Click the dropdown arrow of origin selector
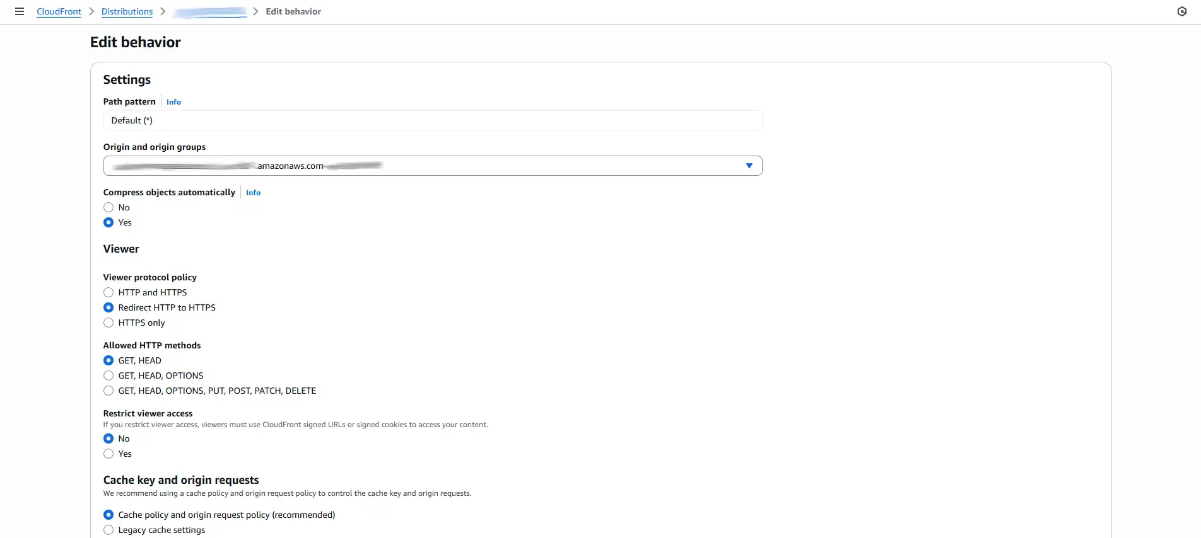 (749, 166)
